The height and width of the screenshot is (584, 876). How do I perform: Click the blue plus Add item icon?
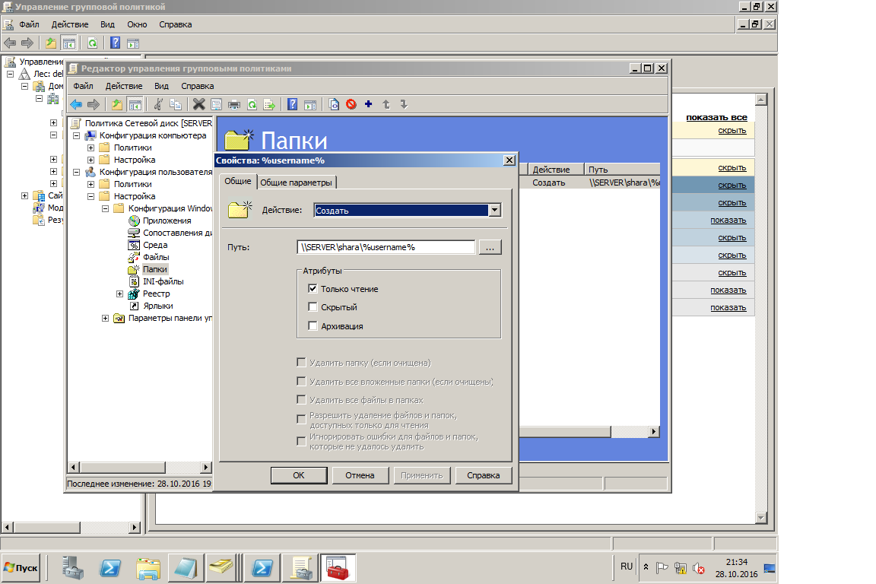coord(368,104)
